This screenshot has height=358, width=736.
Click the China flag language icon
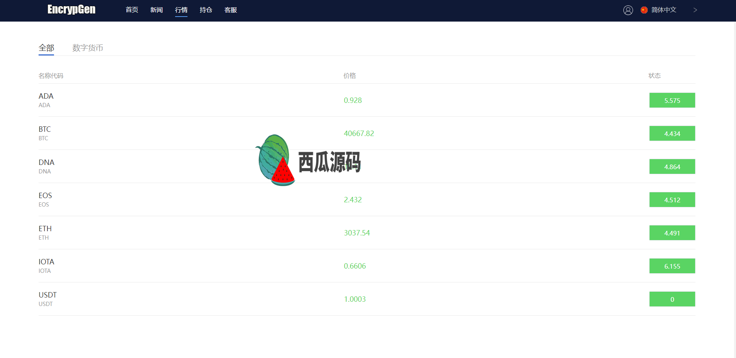pos(644,10)
